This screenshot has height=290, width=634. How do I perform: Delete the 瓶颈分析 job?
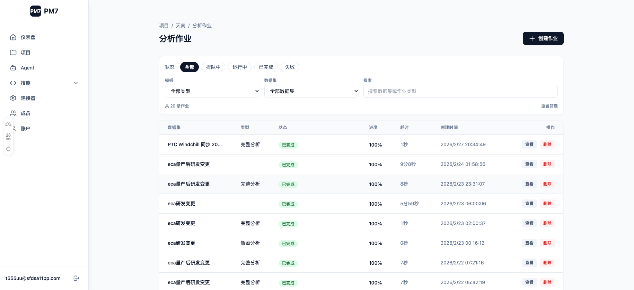[x=547, y=243]
